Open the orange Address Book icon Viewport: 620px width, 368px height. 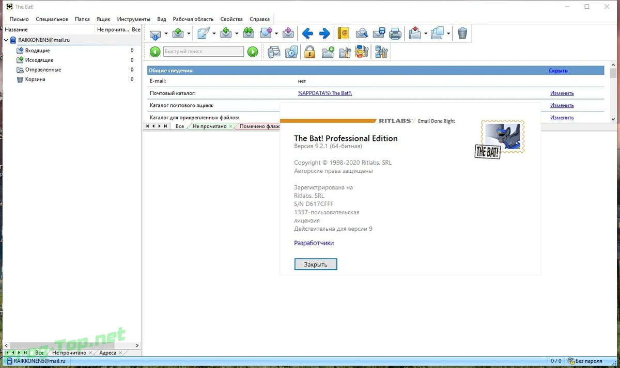click(343, 34)
